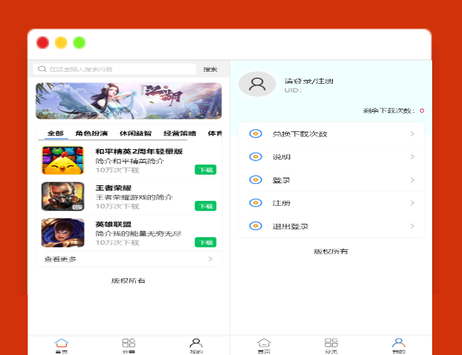Image resolution: width=462 pixels, height=355 pixels.
Task: Click the 剩余下载次数 remaining downloads counter
Action: 394,111
